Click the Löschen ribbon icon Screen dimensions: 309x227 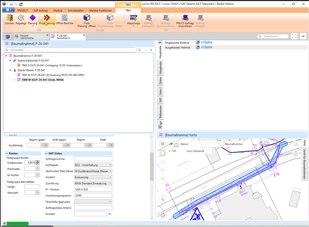9,20
